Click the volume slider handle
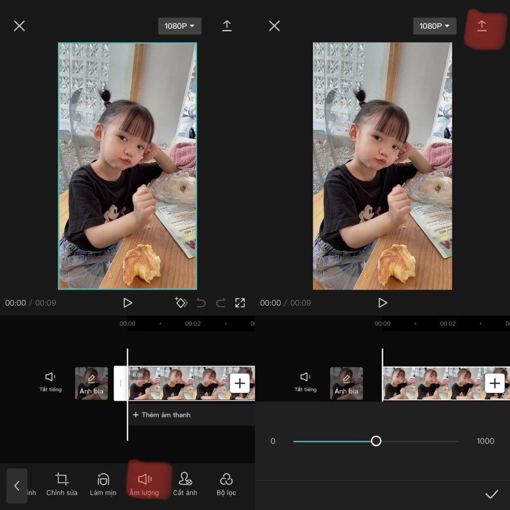The width and height of the screenshot is (510, 510). pos(376,441)
